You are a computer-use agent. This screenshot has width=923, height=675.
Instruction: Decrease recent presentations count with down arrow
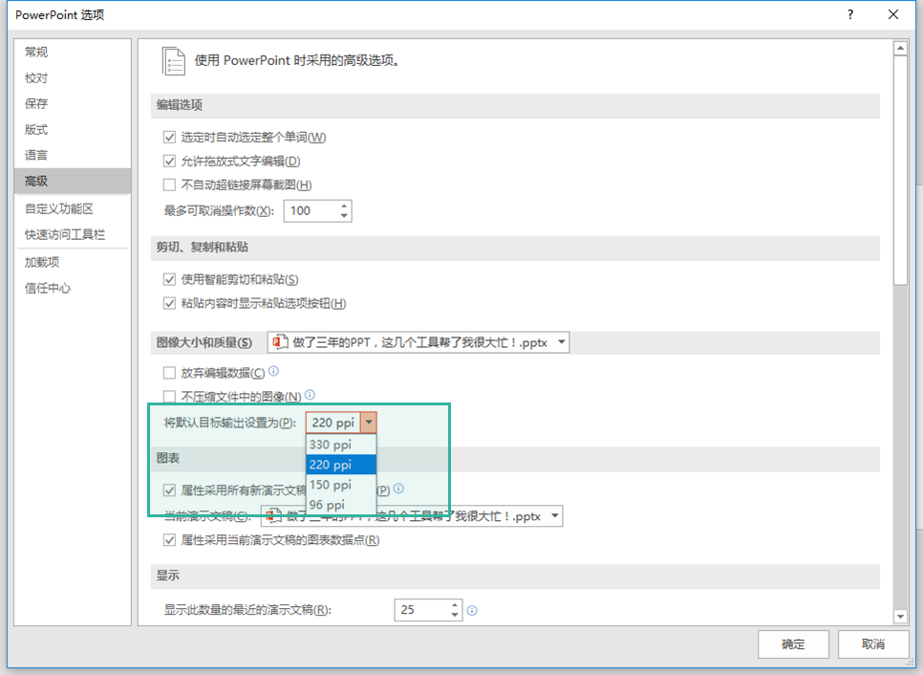[455, 615]
